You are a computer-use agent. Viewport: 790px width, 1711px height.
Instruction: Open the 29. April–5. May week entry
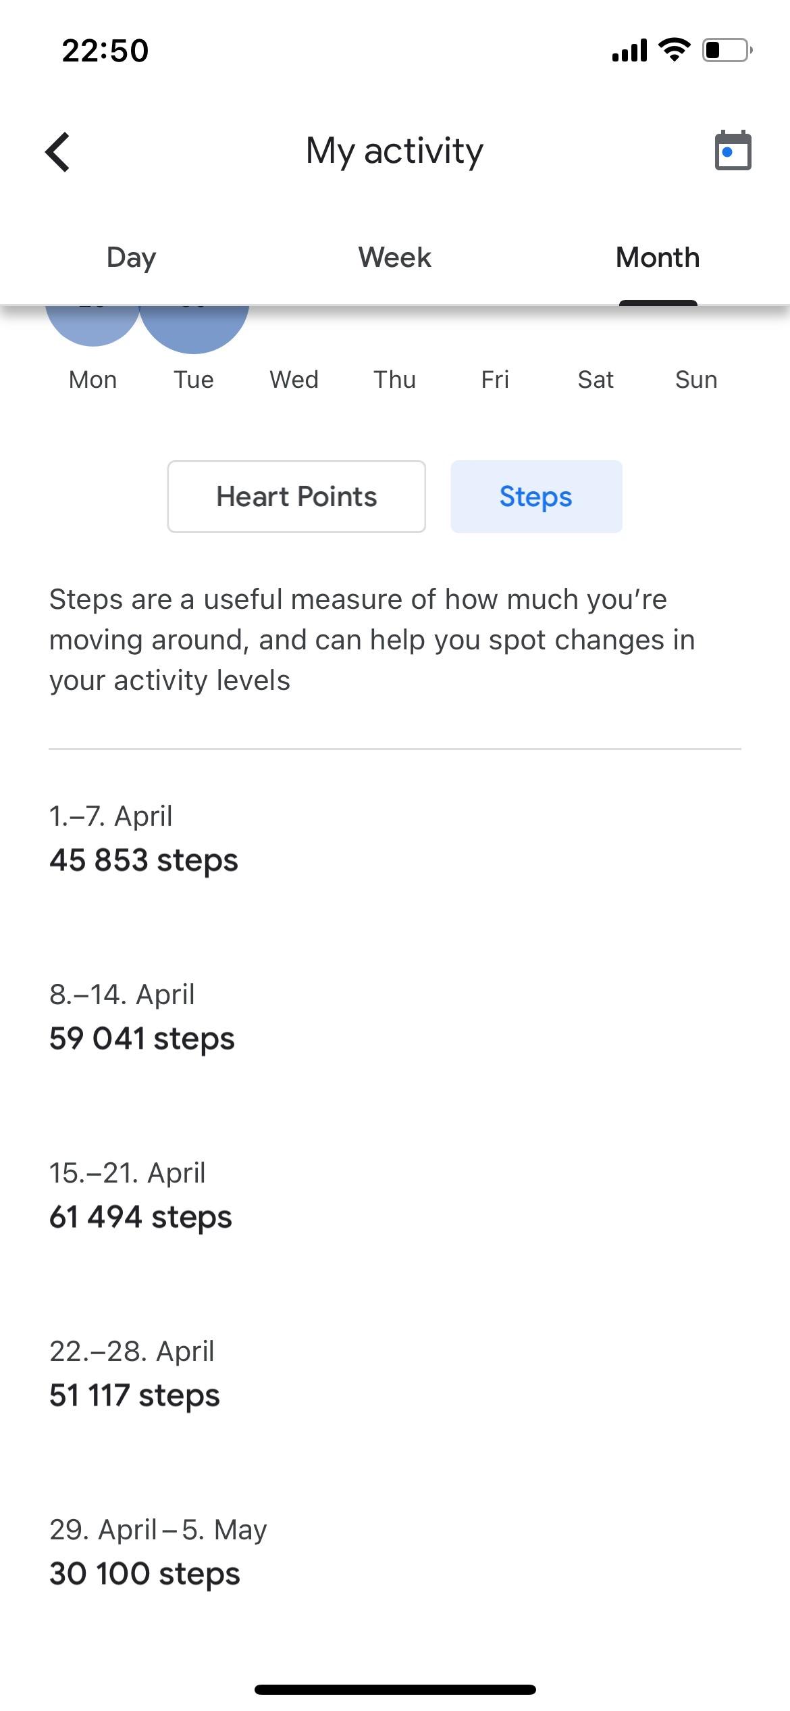point(158,1552)
